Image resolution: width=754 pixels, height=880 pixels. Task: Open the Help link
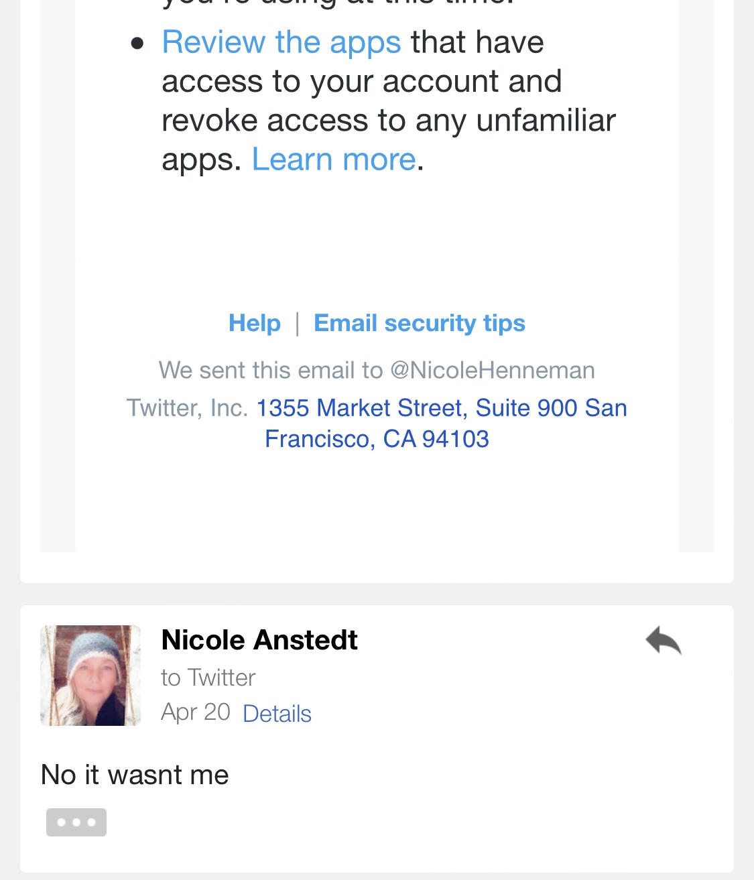pos(255,323)
